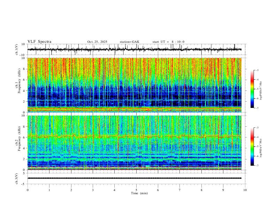
Task: Click the ch.2 spectrogram "6" kHz tick label
Action: pos(24,137)
